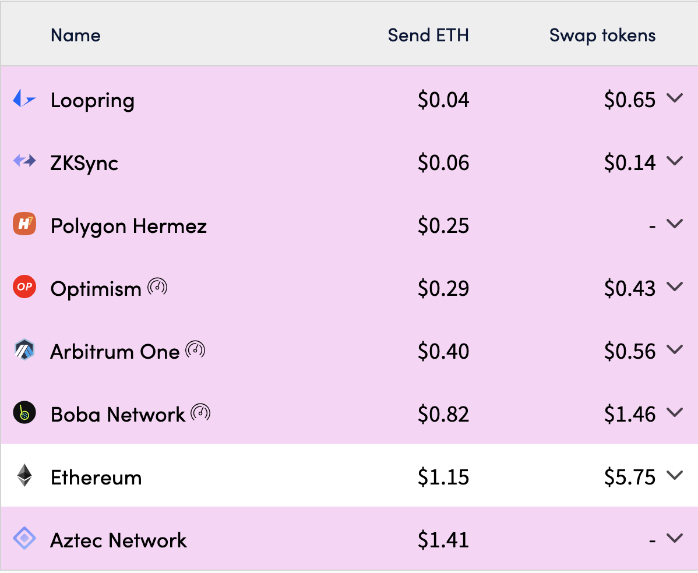Click the Name column header
This screenshot has width=698, height=573.
(76, 35)
